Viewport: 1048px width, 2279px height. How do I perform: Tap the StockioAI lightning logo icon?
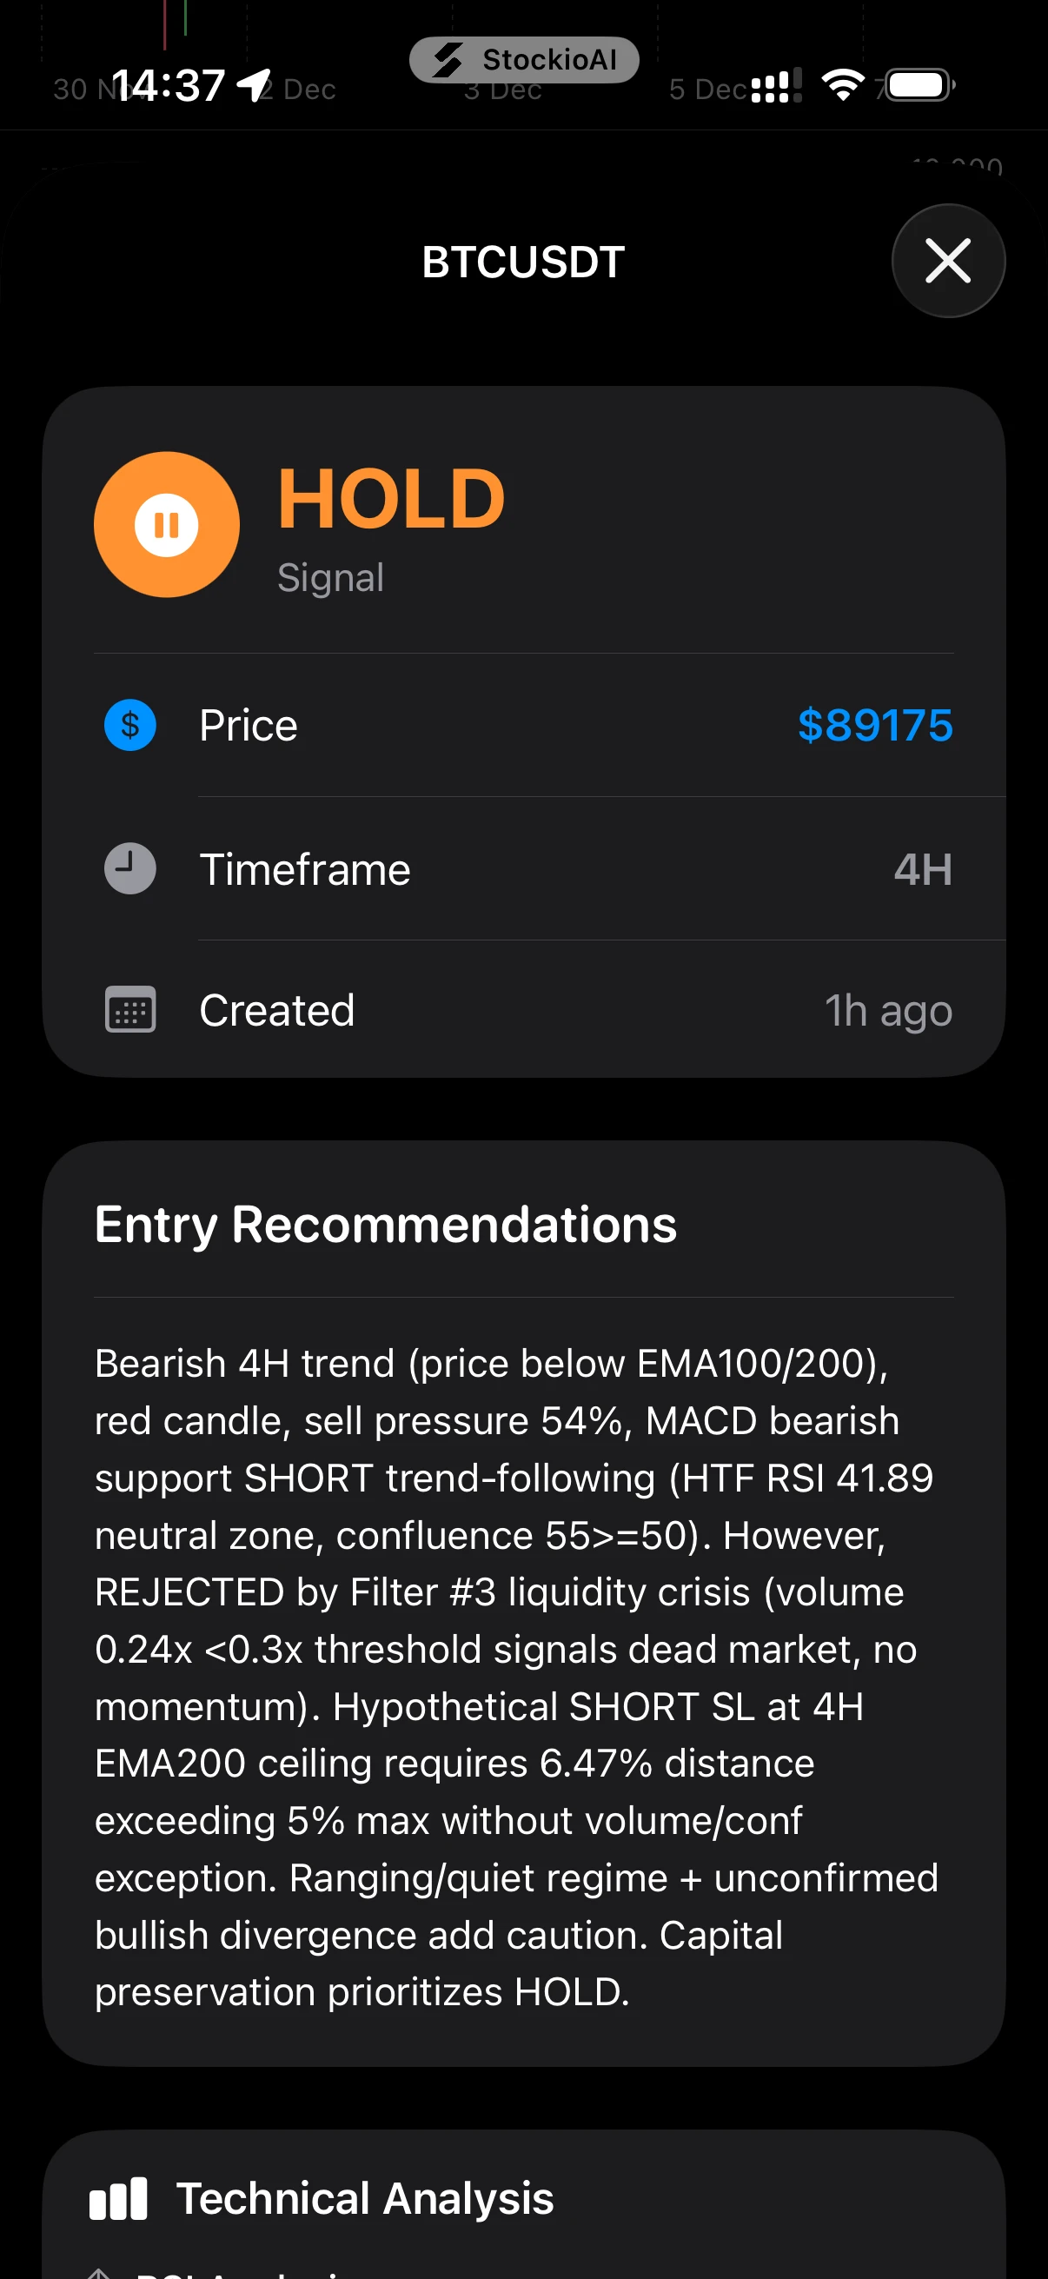click(x=448, y=60)
